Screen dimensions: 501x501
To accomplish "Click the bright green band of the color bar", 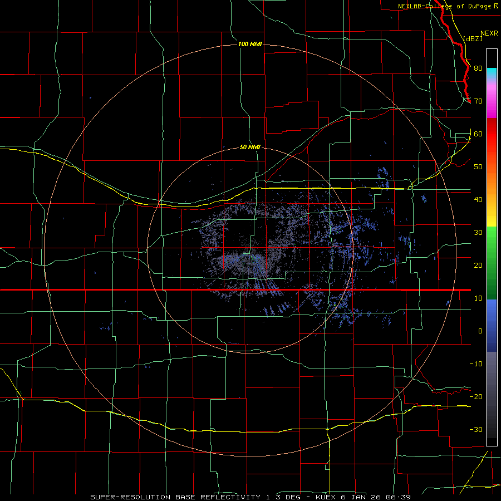I will pyautogui.click(x=492, y=239).
